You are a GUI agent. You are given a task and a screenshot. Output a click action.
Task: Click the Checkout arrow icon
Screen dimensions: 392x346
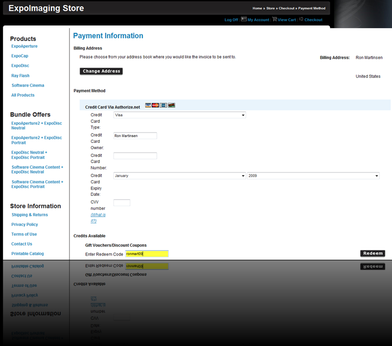(301, 19)
